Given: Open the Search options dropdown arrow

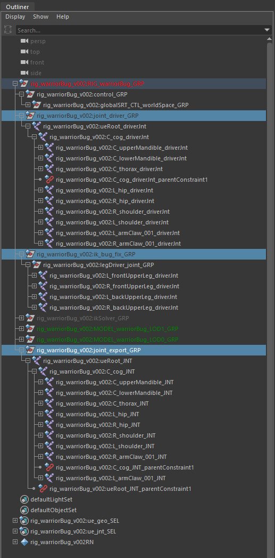Looking at the screenshot, I should click(268, 30).
